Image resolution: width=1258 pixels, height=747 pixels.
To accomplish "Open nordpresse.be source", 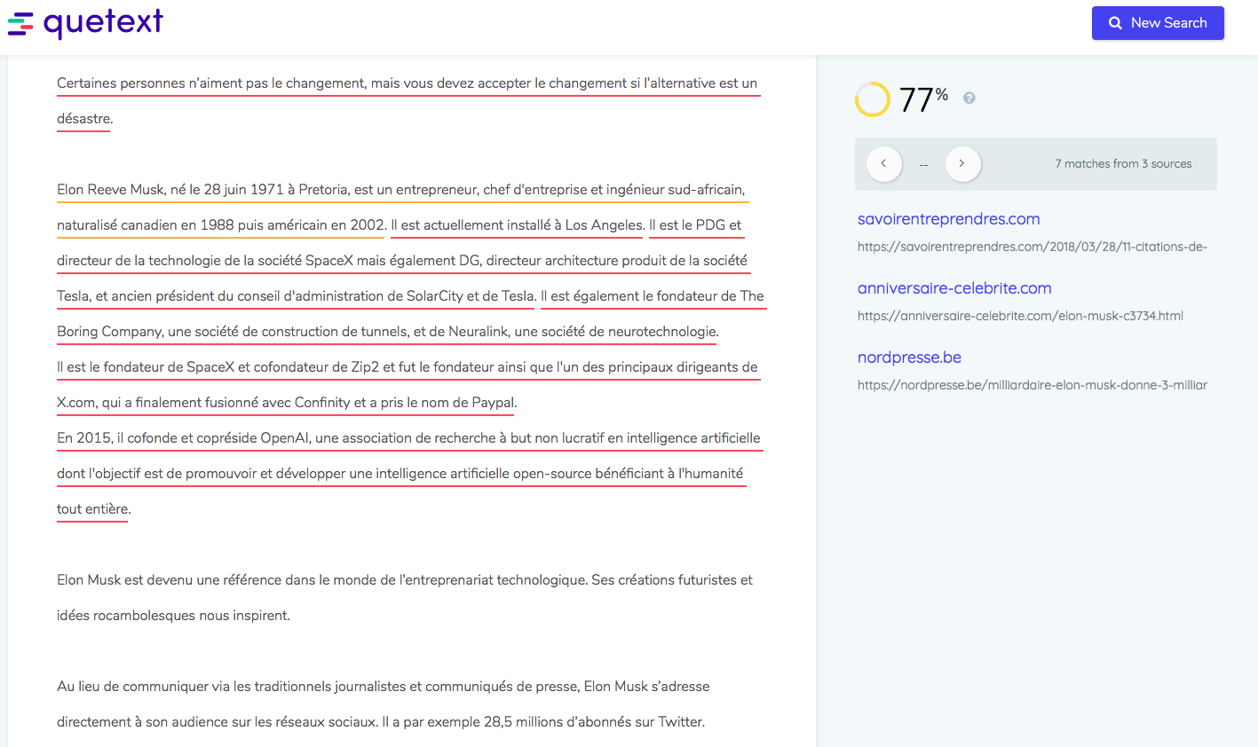I will pyautogui.click(x=909, y=358).
